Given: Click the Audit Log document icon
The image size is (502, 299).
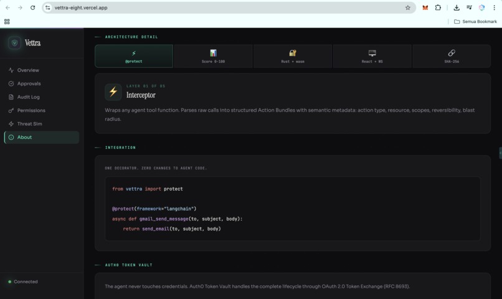Looking at the screenshot, I should click(11, 97).
